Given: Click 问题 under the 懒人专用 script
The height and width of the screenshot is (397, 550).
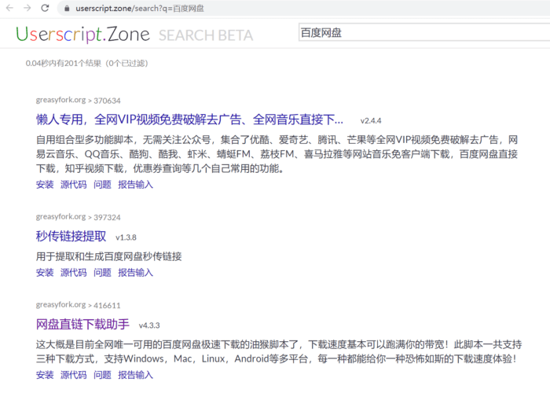Looking at the screenshot, I should pos(102,185).
